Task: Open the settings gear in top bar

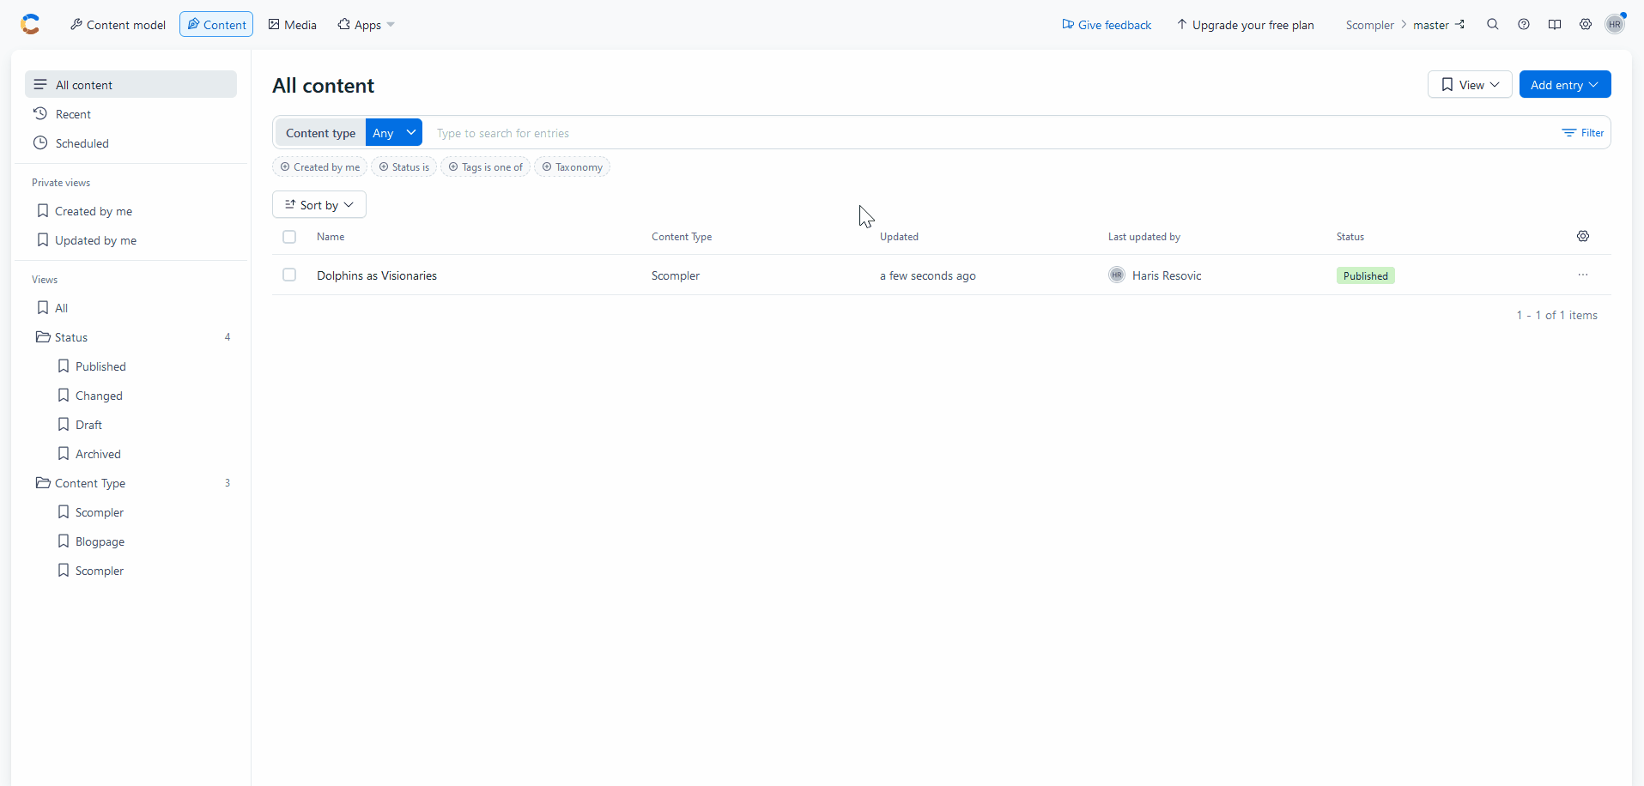Action: tap(1586, 25)
